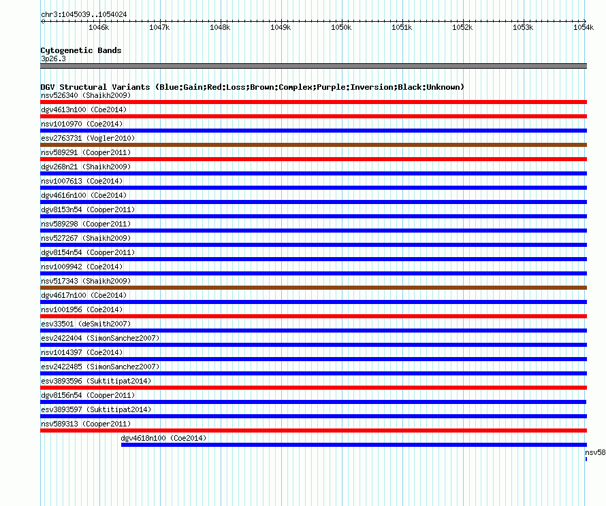Image resolution: width=606 pixels, height=506 pixels.
Task: Click the brown bar under nsv517343
Action: pyautogui.click(x=313, y=288)
